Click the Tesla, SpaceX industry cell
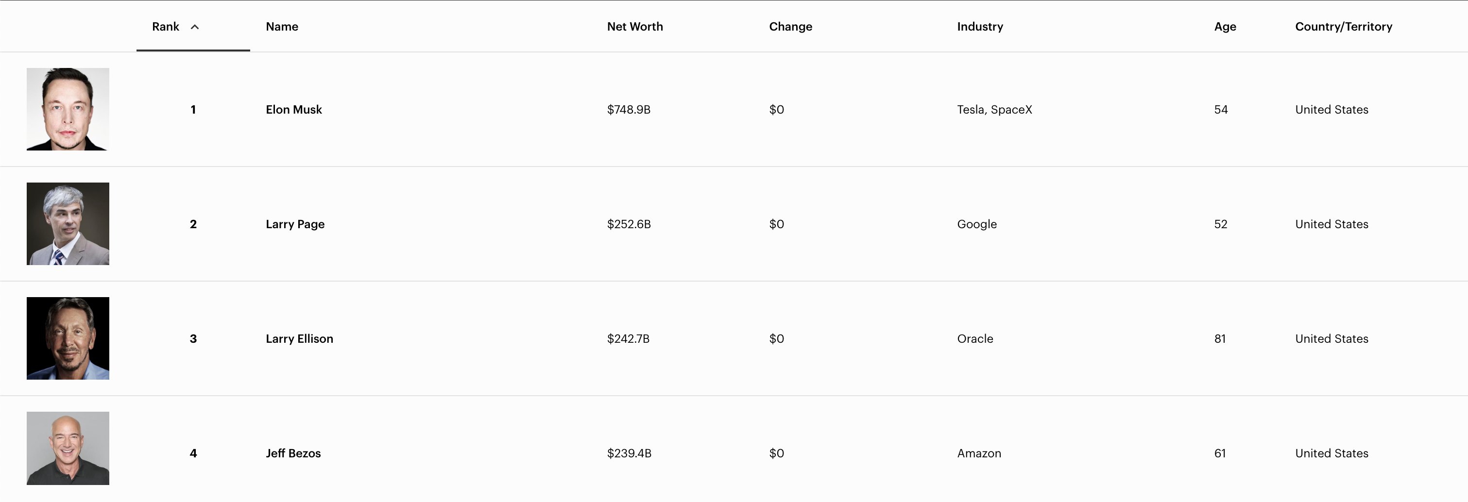Screen dimensions: 1468x502 [x=994, y=109]
